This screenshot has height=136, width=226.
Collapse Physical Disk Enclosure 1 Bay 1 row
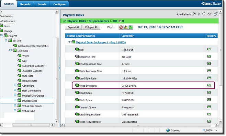click(69, 42)
